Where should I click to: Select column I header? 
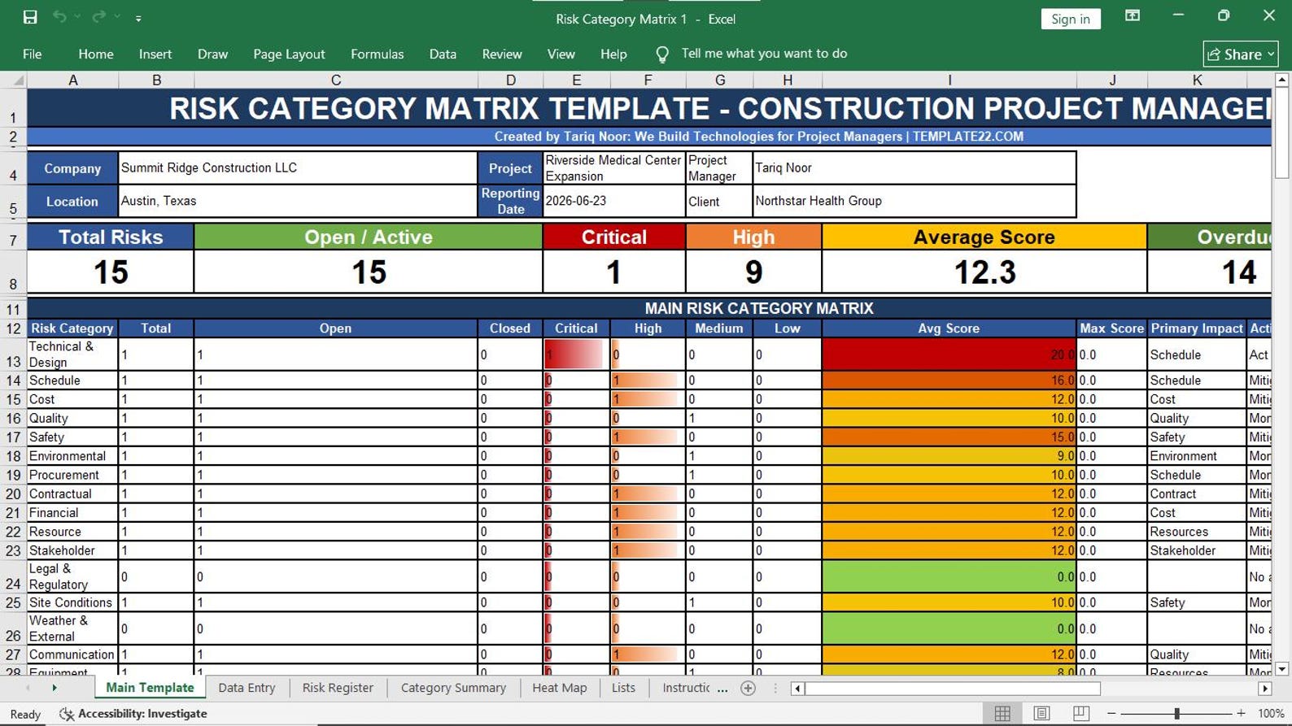pyautogui.click(x=949, y=80)
